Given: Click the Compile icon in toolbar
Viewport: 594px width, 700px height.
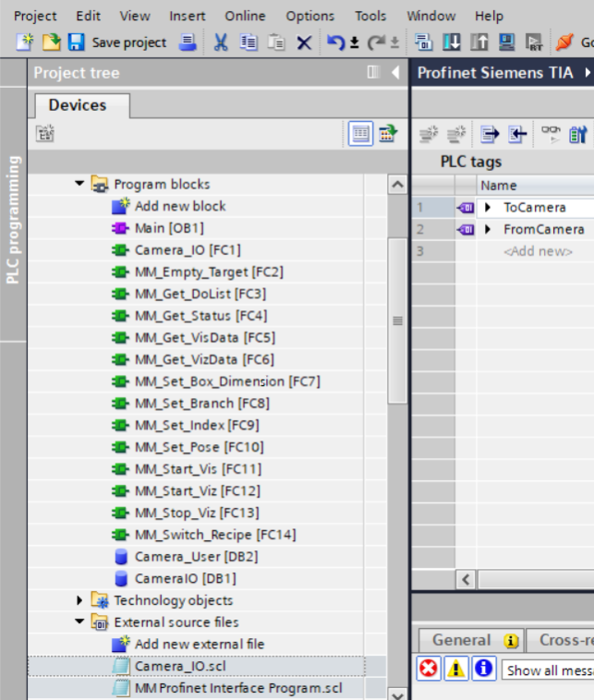Looking at the screenshot, I should click(424, 42).
